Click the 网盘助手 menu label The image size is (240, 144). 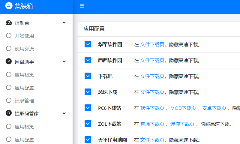click(x=24, y=62)
